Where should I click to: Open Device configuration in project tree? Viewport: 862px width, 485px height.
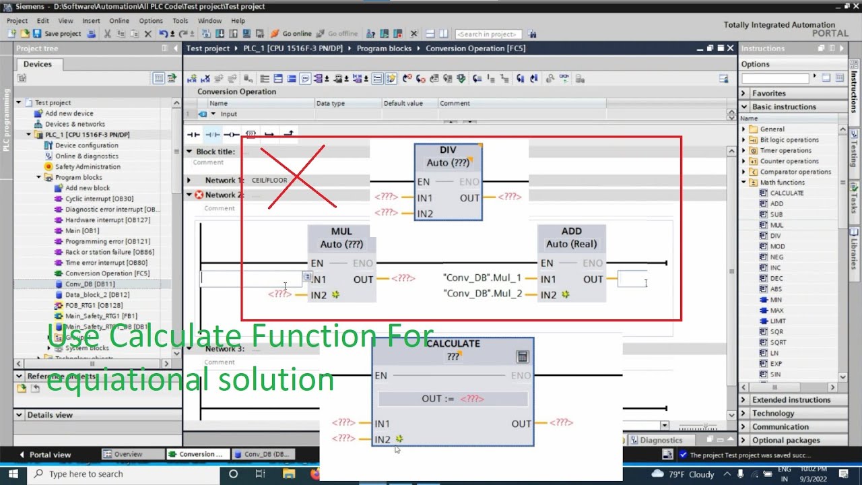[86, 145]
